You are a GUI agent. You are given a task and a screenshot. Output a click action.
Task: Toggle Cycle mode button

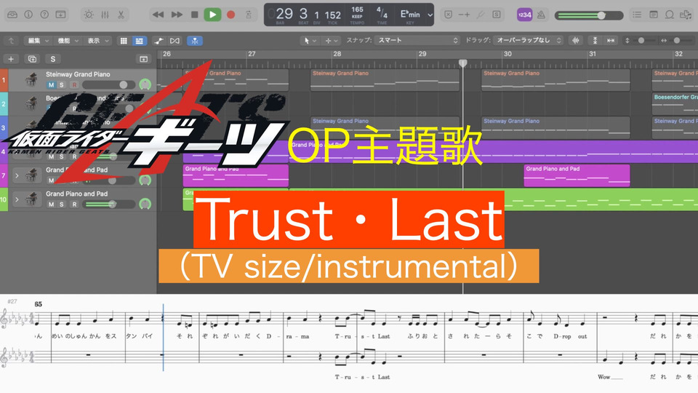point(249,15)
